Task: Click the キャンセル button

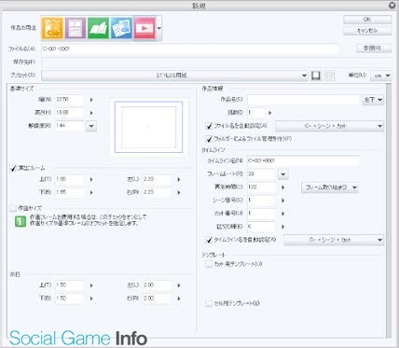Action: 367,31
